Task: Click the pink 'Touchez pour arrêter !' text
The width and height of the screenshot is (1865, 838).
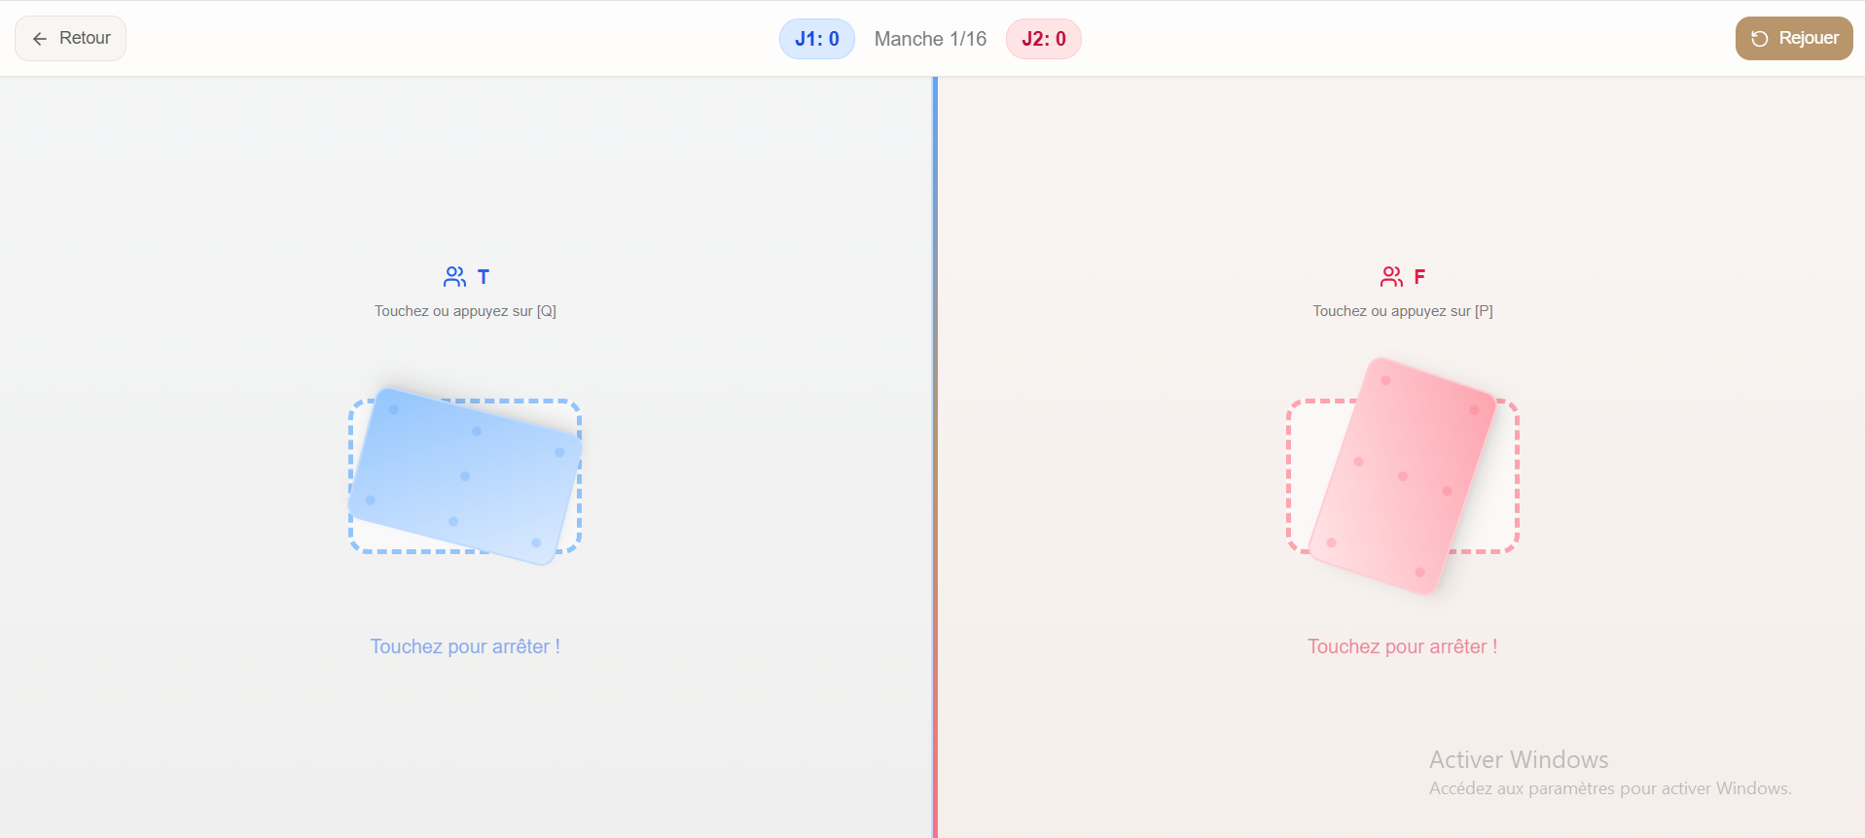Action: point(1402,646)
